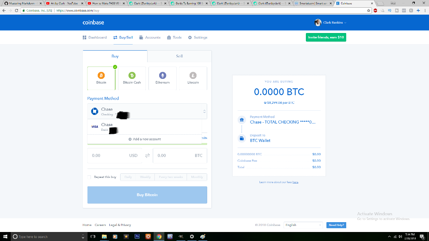Click the volume icon in system tray
The height and width of the screenshot is (241, 429).
(400, 237)
